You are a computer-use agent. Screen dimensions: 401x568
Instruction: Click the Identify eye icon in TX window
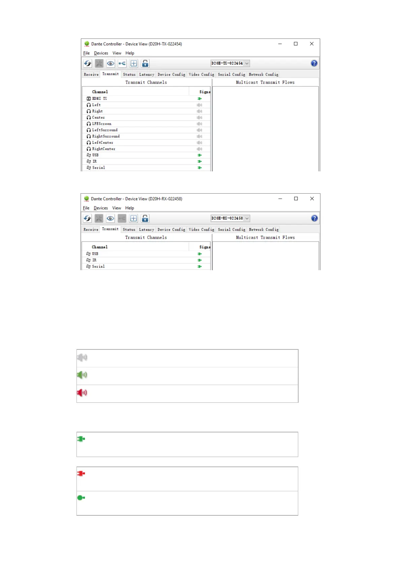[x=111, y=63]
